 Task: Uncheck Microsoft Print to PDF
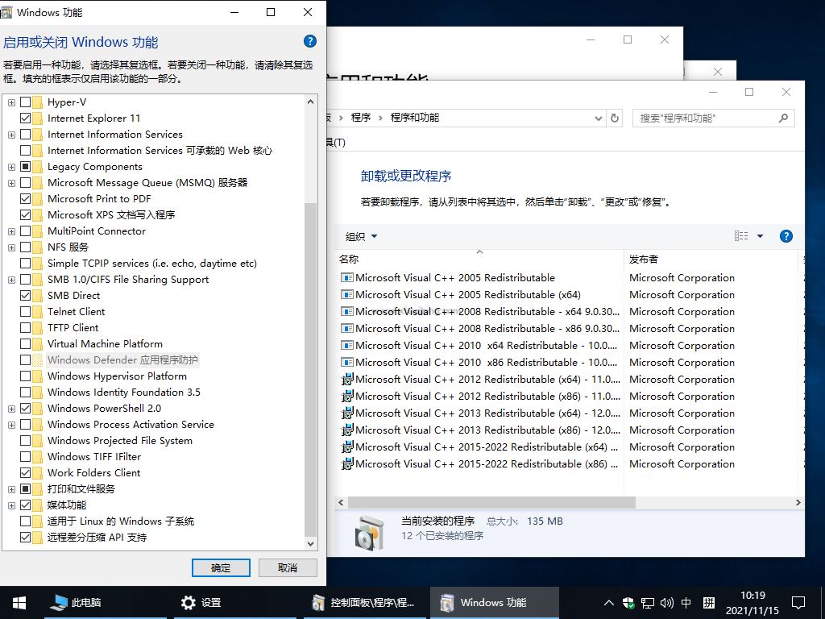(25, 198)
